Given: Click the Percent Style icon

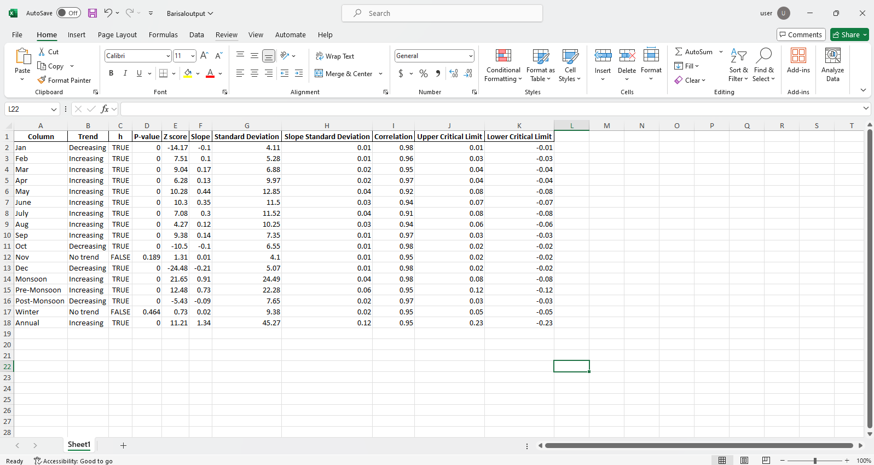Looking at the screenshot, I should [x=424, y=73].
